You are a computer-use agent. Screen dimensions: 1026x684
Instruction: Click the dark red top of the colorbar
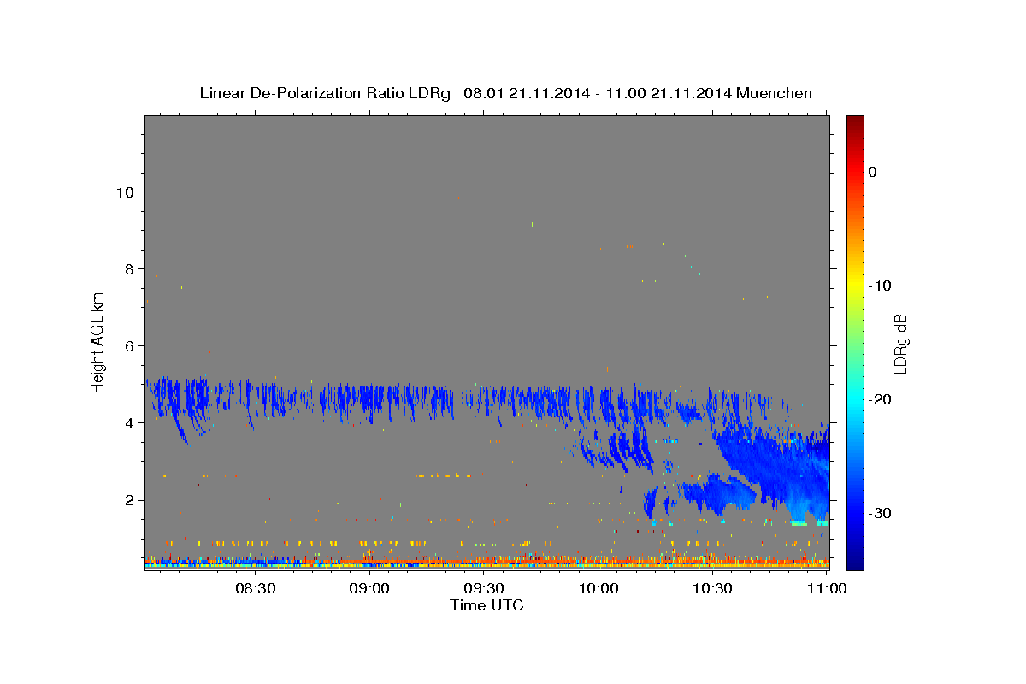[855, 121]
